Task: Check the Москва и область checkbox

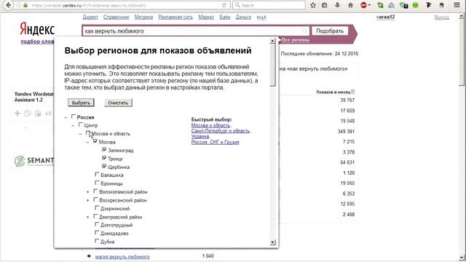Action: (x=88, y=133)
